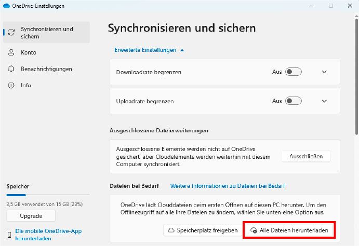Viewport: 359px width, 246px height.
Task: Click the Dateien bei Bedarf heading
Action: 134,186
